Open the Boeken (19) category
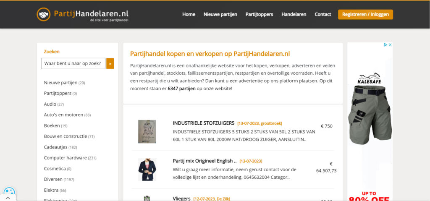 point(56,125)
